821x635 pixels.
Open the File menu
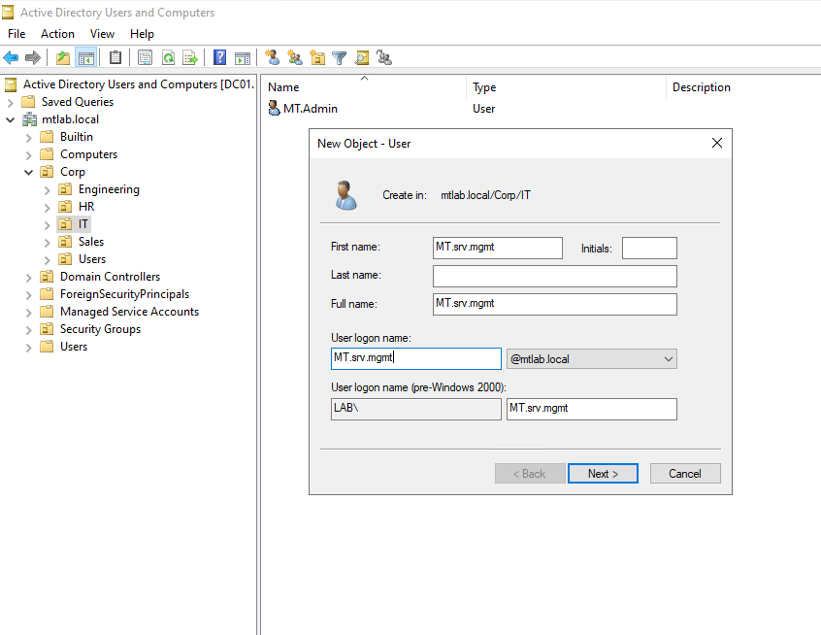click(16, 34)
